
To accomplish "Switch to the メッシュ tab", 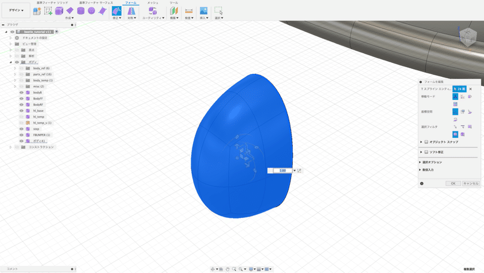I will point(152,2).
